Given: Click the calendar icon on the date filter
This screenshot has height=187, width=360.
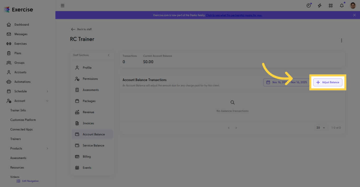Looking at the screenshot, I should [x=268, y=82].
